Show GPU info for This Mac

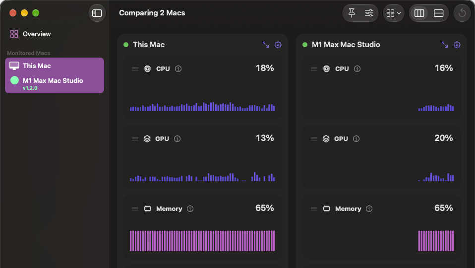click(x=177, y=139)
